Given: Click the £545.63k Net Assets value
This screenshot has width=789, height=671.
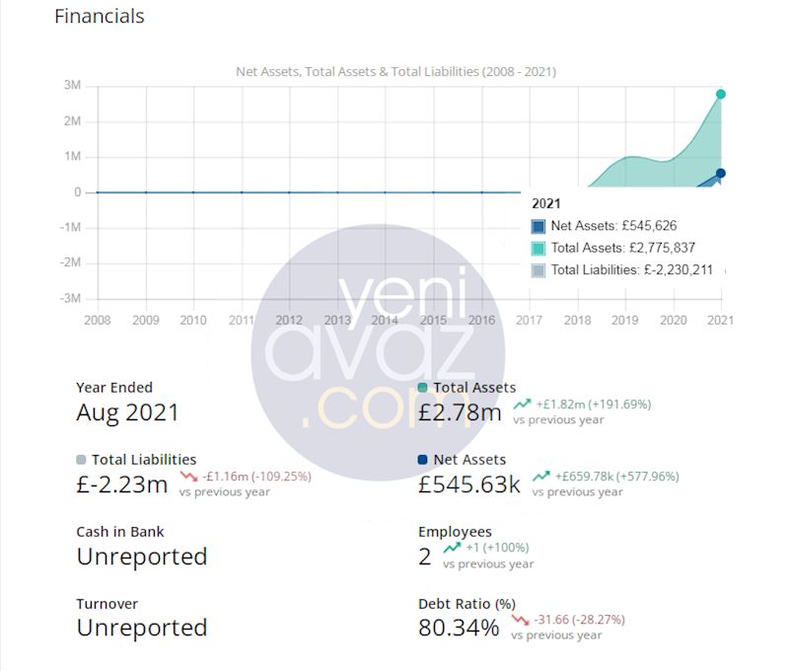Looking at the screenshot, I should pyautogui.click(x=469, y=485).
